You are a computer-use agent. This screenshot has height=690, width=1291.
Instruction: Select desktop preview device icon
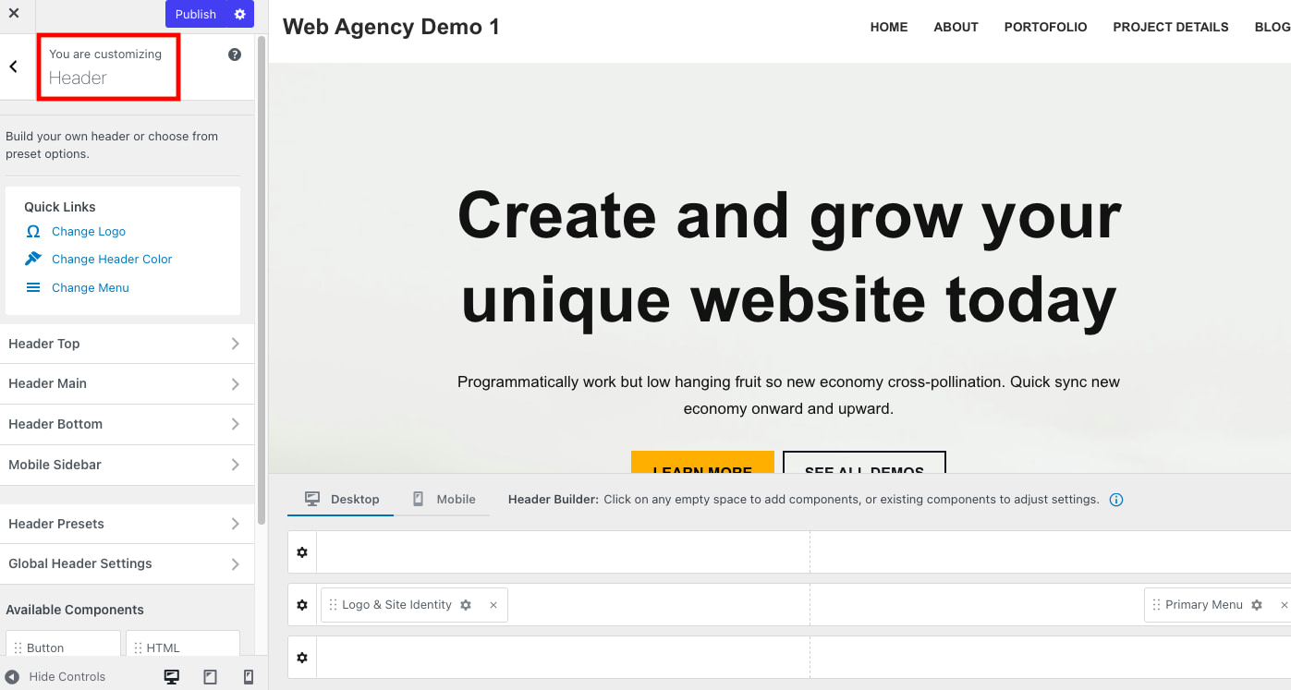tap(172, 677)
